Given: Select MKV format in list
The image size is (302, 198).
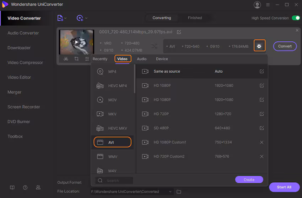Looking at the screenshot, I should (x=112, y=114).
